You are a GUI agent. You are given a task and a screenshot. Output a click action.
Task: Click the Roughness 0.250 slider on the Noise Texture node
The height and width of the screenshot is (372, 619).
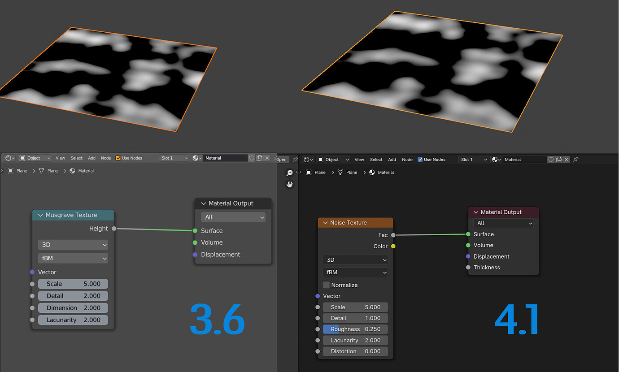coord(355,329)
